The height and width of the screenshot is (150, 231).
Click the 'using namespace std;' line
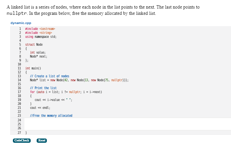[41, 37]
